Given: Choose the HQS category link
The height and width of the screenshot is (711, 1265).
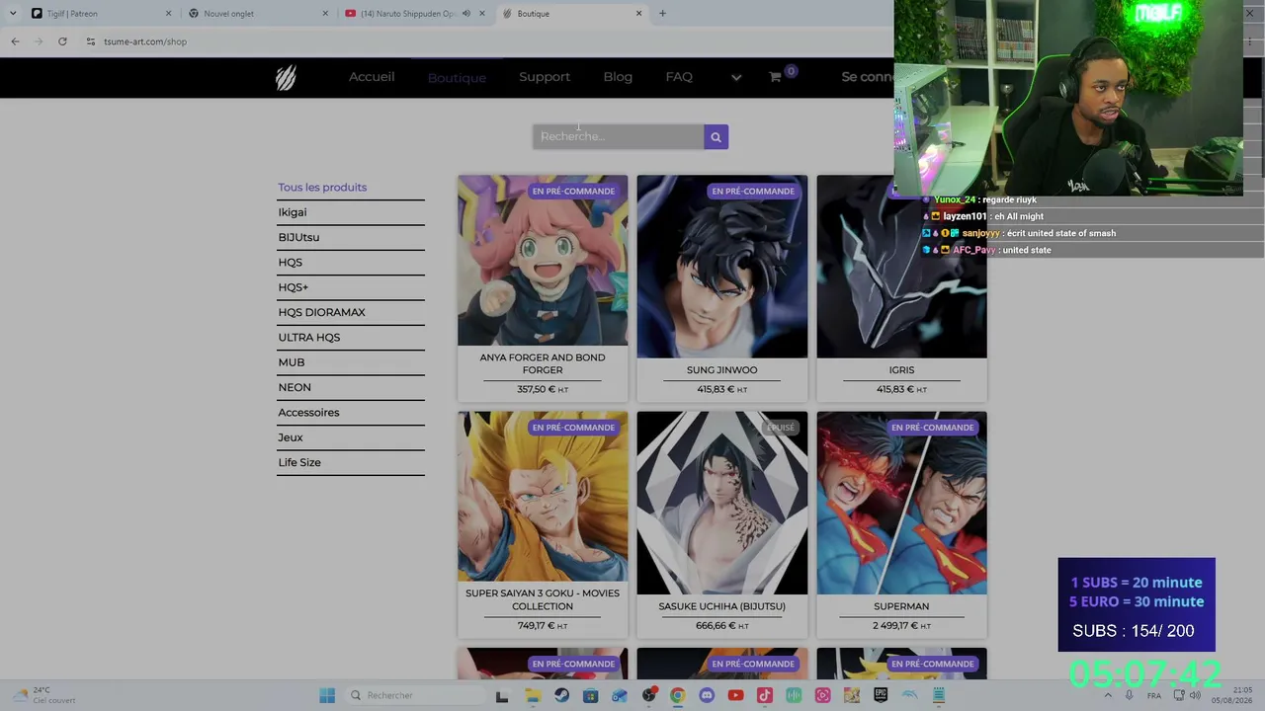Looking at the screenshot, I should 291,263.
